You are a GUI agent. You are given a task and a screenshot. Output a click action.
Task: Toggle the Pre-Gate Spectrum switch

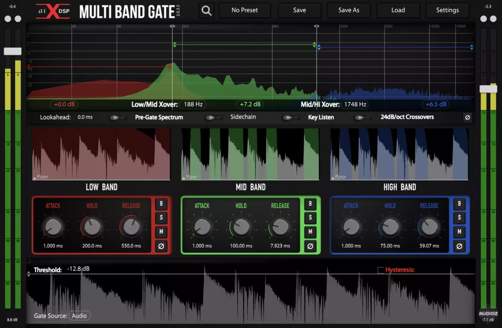[x=118, y=118]
